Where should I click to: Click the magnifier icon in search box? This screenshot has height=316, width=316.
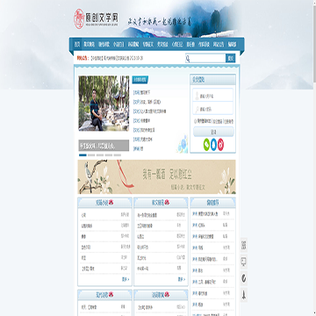(188, 59)
